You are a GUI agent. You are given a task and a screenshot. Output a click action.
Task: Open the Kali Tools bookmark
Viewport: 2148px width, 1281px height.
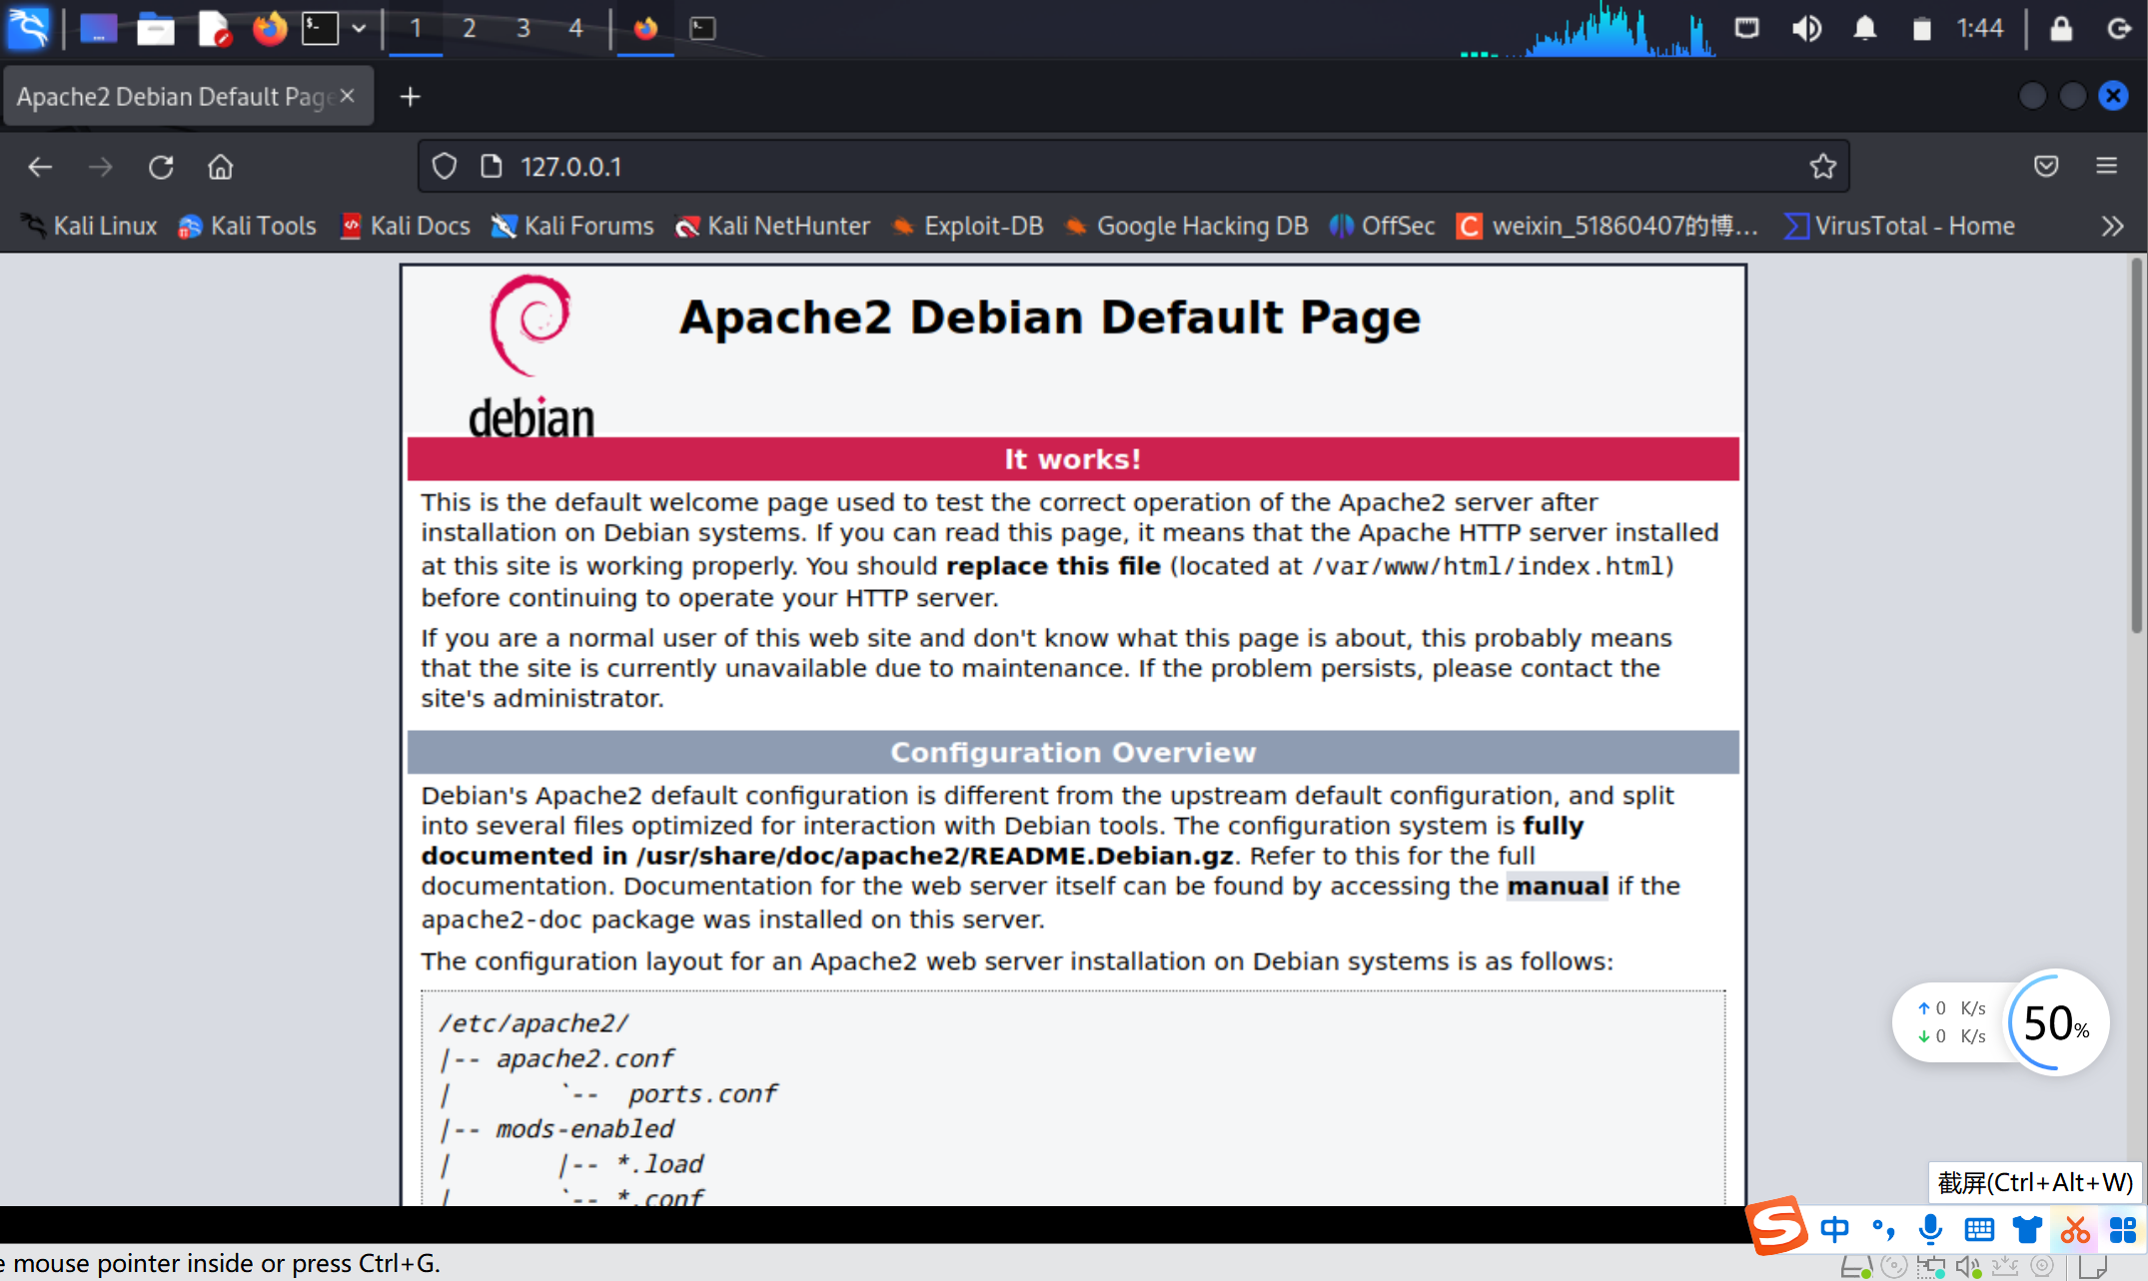coord(247,227)
